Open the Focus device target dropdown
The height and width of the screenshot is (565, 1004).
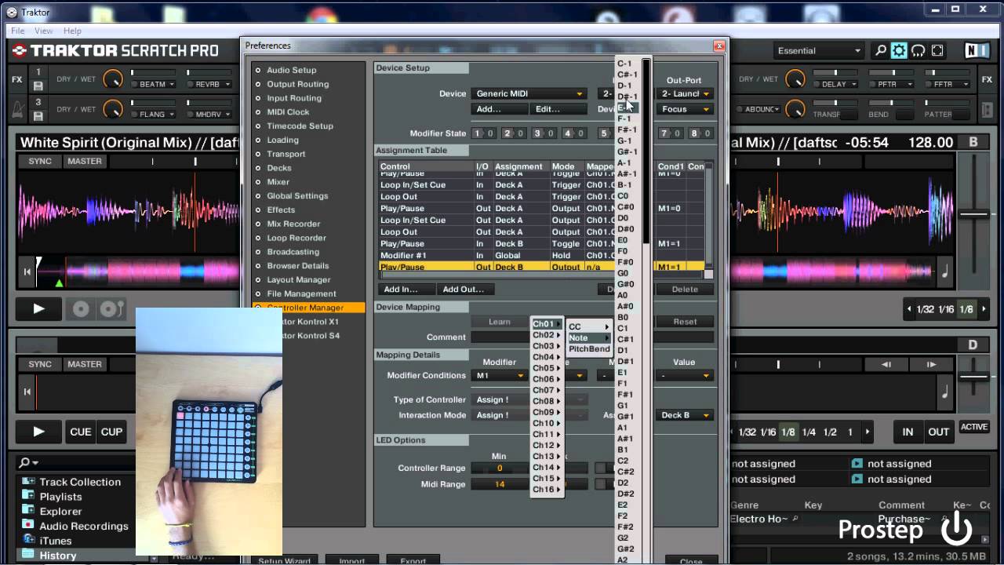coord(685,109)
